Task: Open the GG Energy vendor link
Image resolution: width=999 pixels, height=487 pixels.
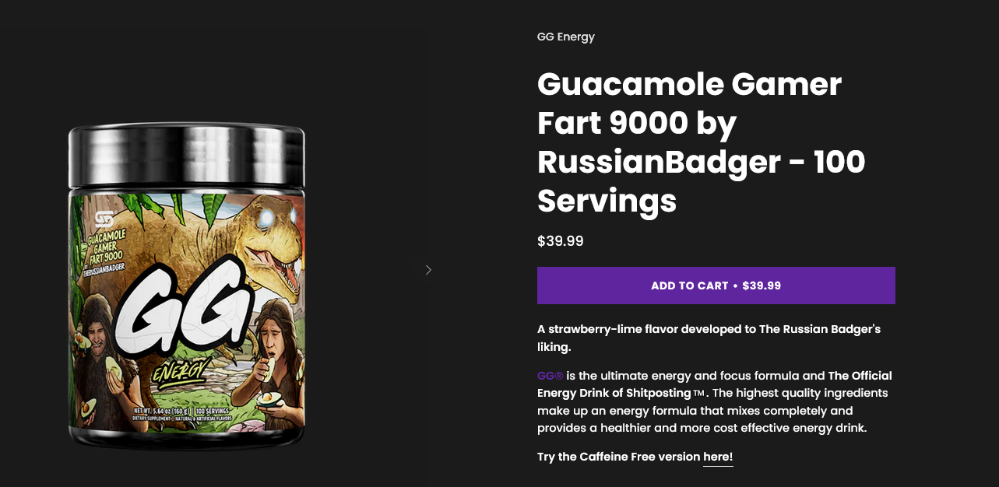Action: (x=566, y=37)
